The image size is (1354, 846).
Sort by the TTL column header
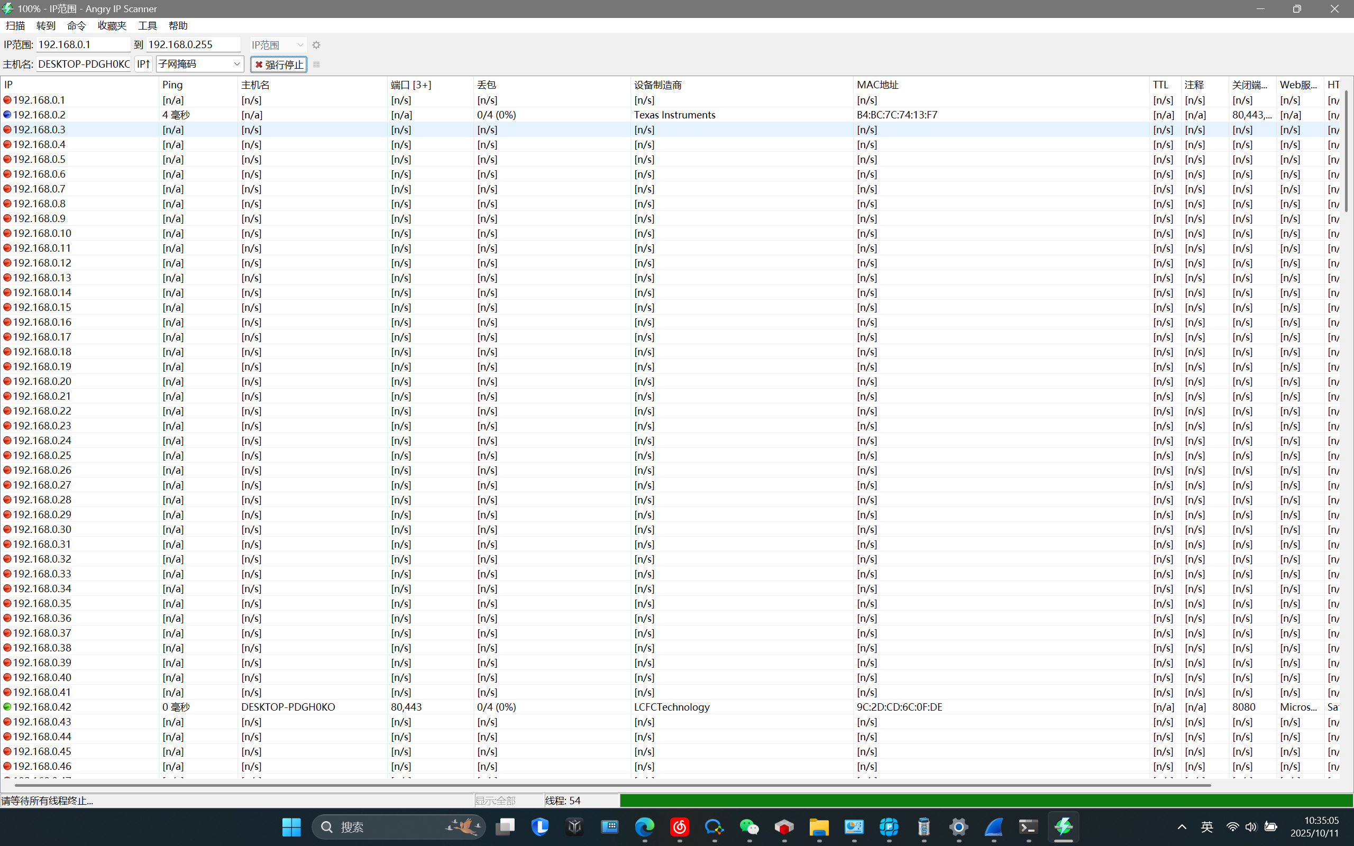pos(1166,85)
